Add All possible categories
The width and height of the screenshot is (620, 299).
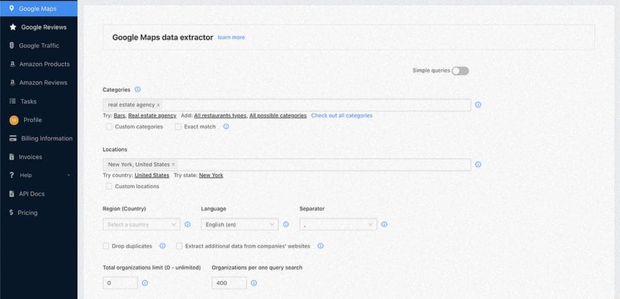click(278, 115)
